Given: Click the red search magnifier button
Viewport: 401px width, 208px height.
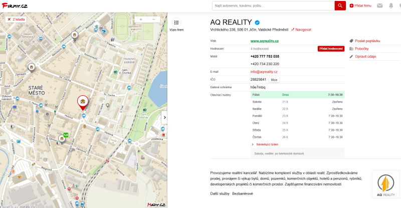Looking at the screenshot, I should (x=340, y=6).
